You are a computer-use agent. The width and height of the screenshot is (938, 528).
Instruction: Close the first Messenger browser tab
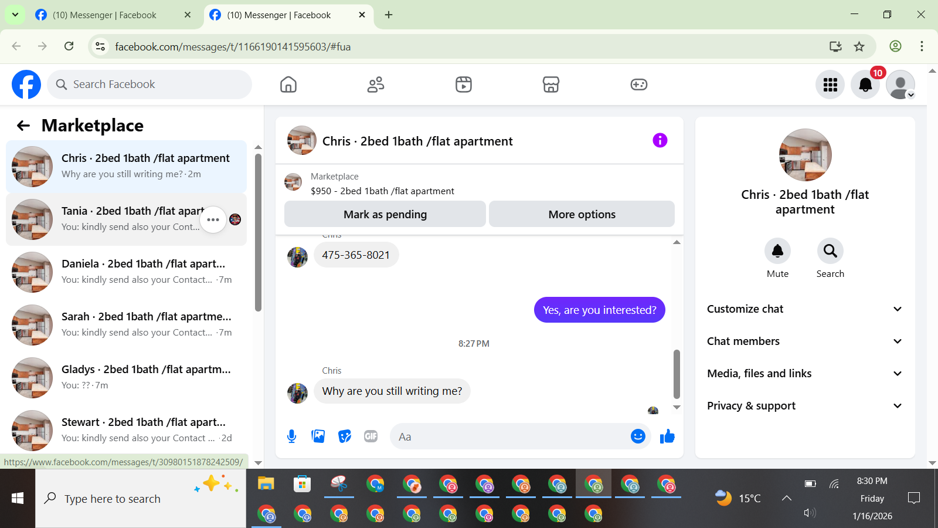188,15
